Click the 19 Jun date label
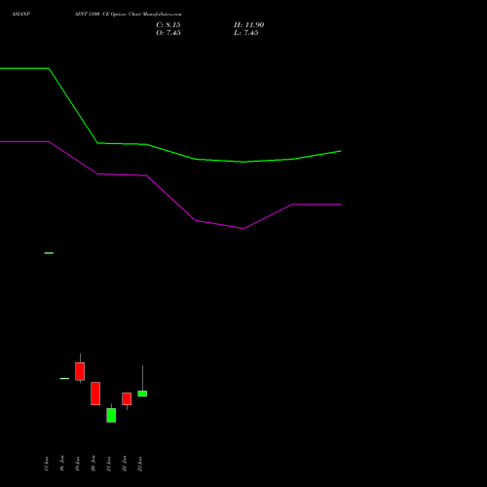The image size is (487, 487). coord(77,464)
